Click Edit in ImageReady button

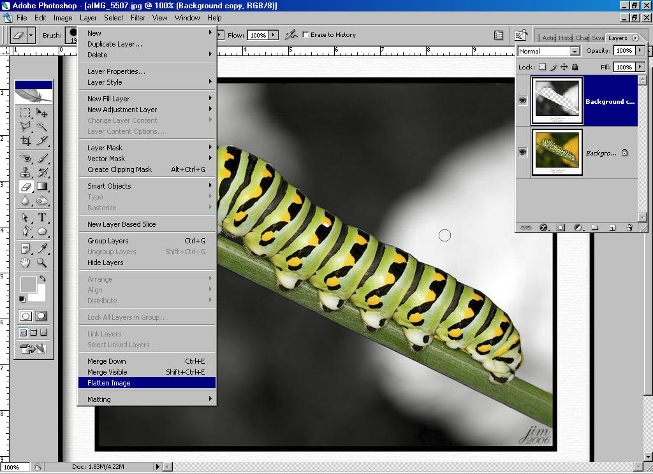[33, 348]
